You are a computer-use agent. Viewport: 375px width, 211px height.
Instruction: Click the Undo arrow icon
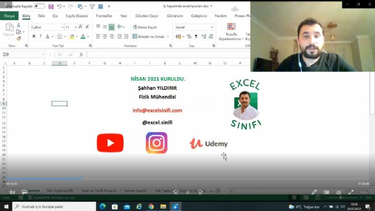[59, 7]
